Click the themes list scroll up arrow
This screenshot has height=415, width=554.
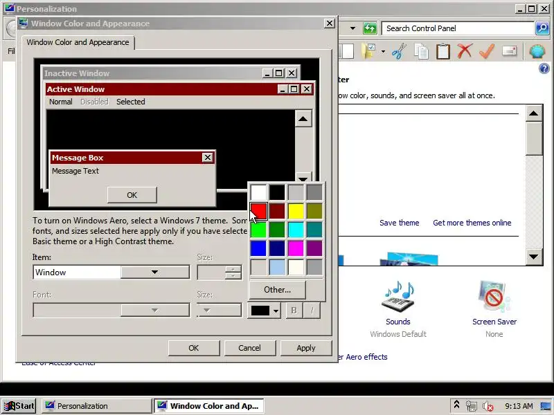click(x=533, y=113)
